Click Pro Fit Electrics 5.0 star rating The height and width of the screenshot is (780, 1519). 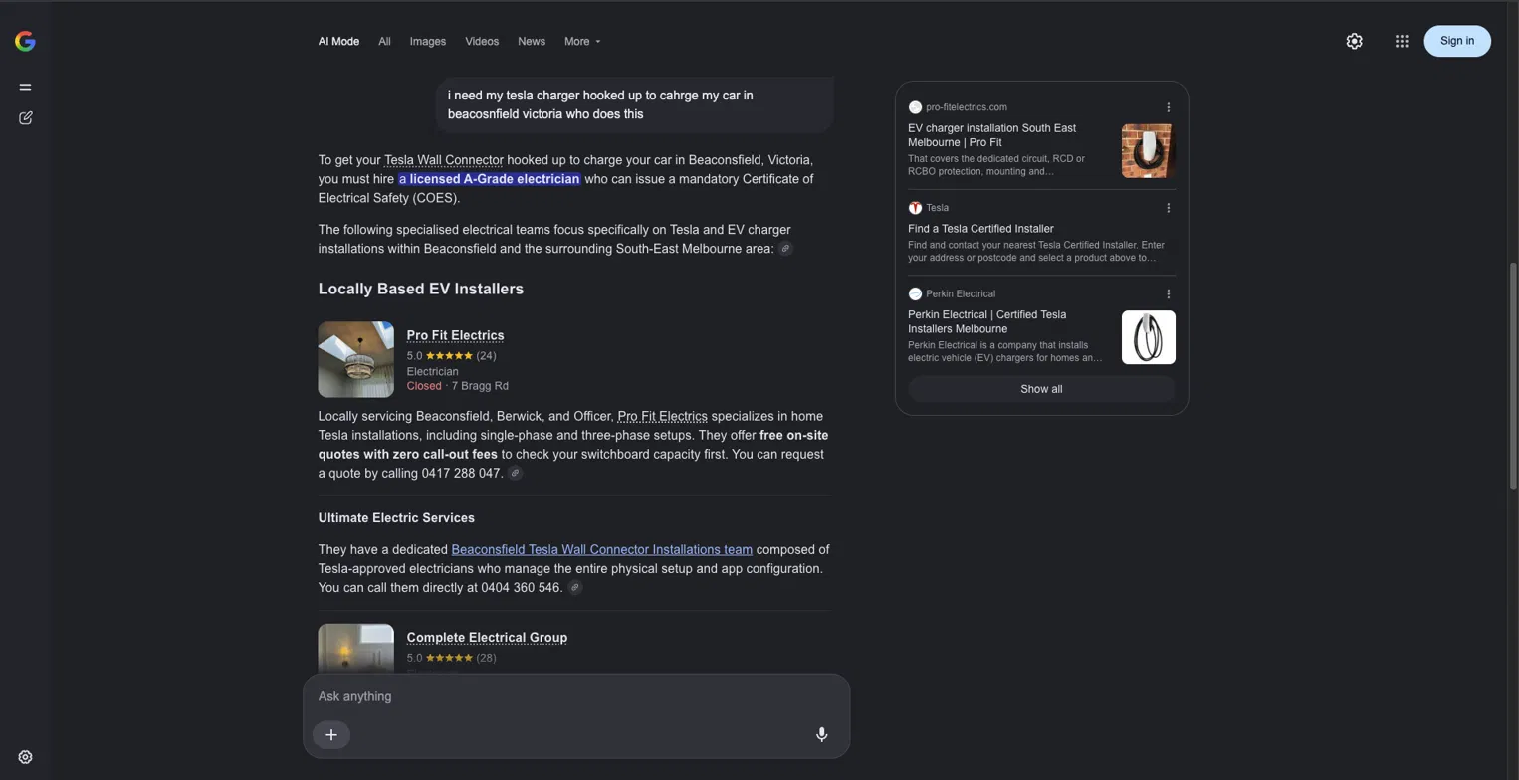(451, 355)
